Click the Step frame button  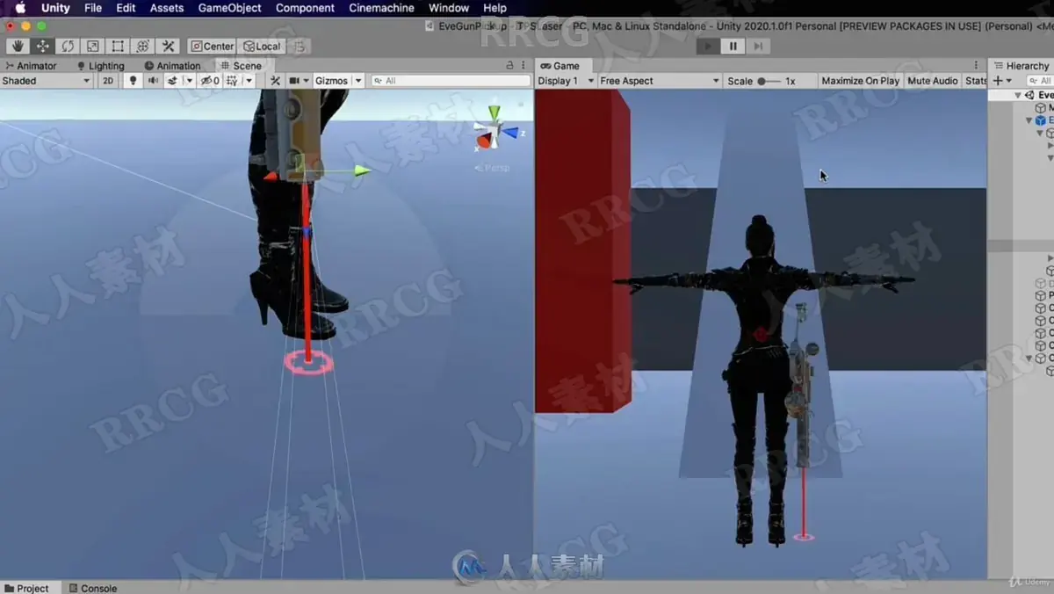coord(758,46)
